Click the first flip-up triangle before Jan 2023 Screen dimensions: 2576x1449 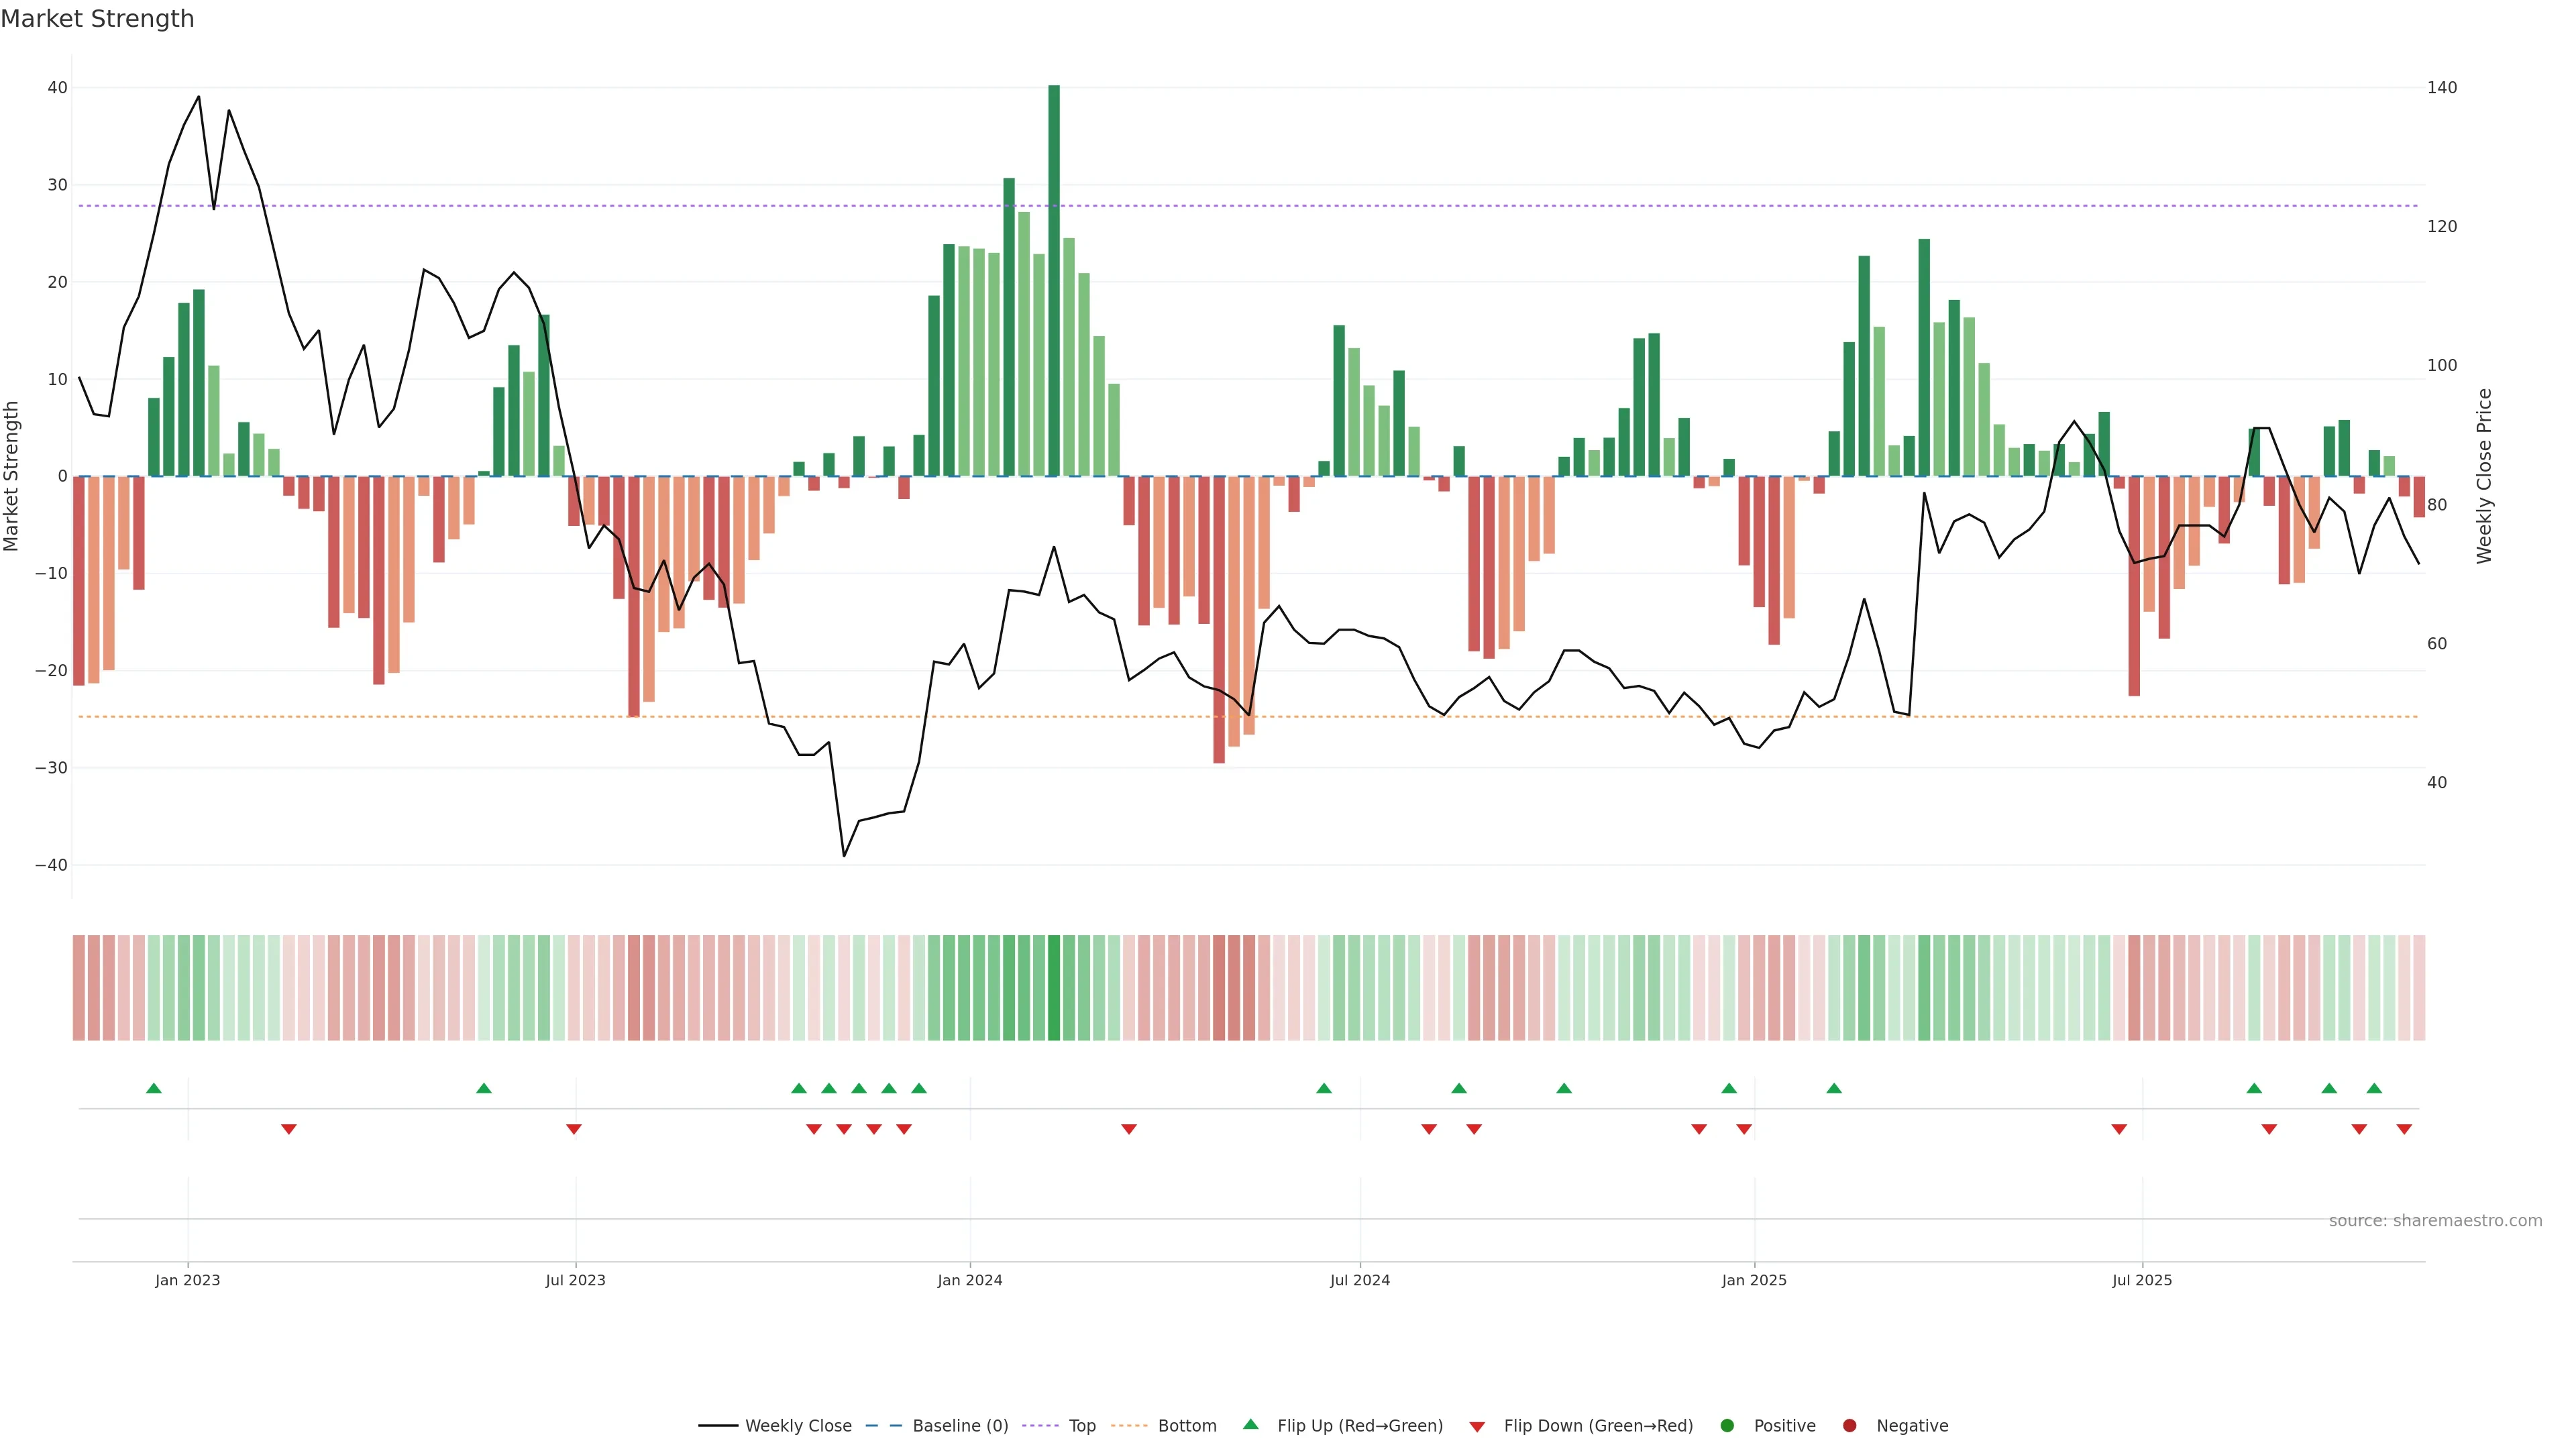tap(154, 1088)
